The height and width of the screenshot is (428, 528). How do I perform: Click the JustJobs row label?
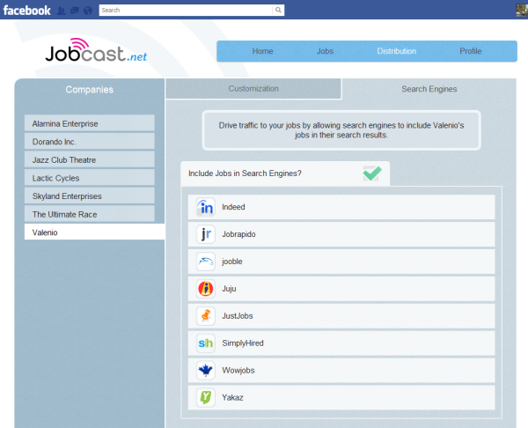coord(238,316)
